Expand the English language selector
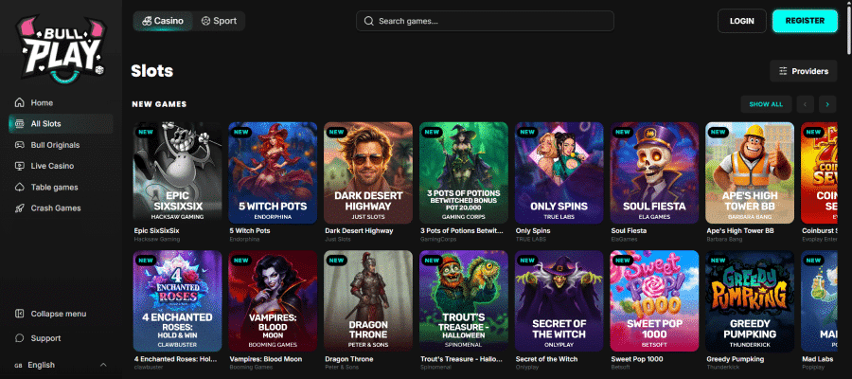The image size is (852, 379). click(61, 365)
